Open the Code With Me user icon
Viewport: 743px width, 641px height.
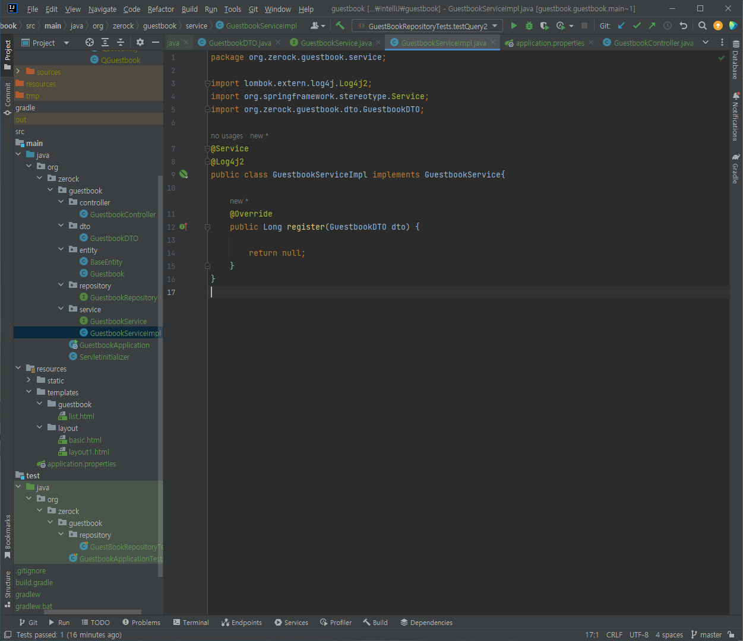(318, 26)
